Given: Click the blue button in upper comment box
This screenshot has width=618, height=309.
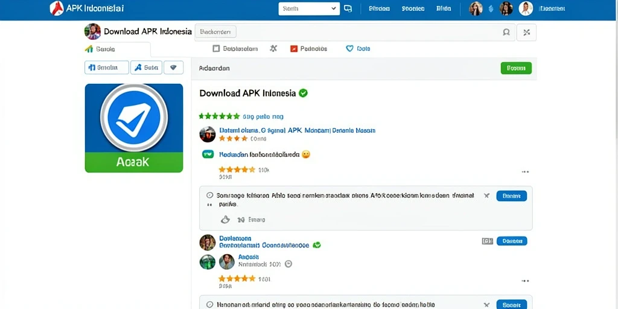Looking at the screenshot, I should coord(512,196).
